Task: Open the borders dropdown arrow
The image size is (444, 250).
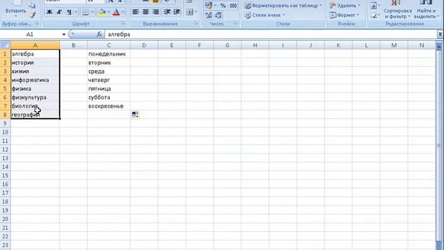Action: coord(92,12)
